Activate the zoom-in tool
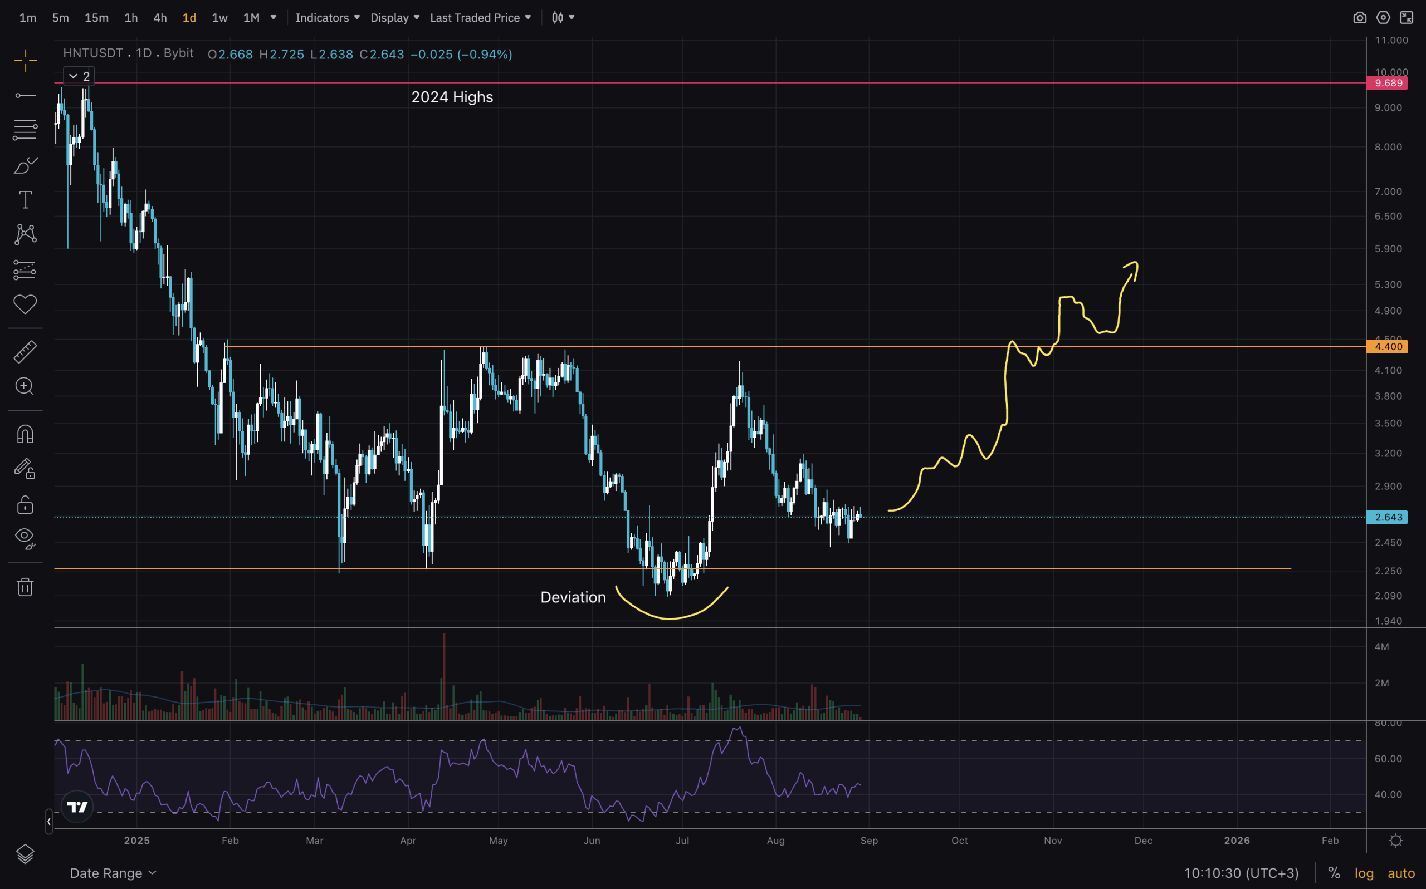 click(25, 386)
